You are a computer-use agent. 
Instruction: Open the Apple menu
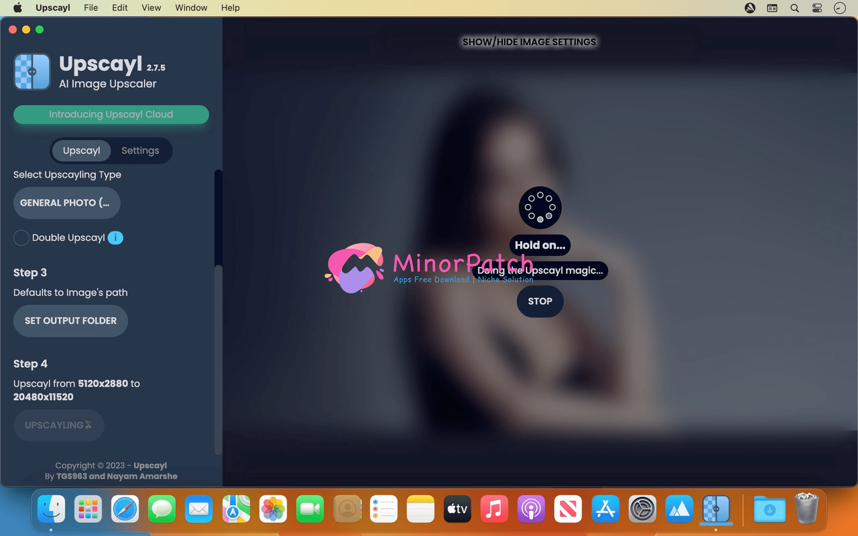pyautogui.click(x=18, y=8)
